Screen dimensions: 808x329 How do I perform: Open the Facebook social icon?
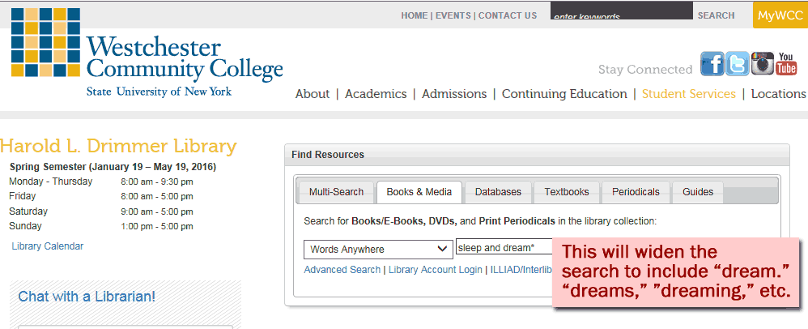[x=712, y=64]
